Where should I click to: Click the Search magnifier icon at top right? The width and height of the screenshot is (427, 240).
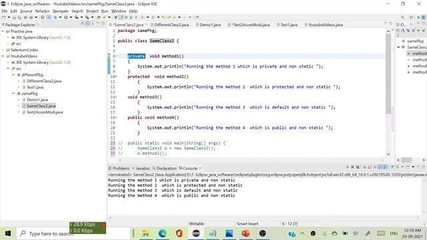402,17
